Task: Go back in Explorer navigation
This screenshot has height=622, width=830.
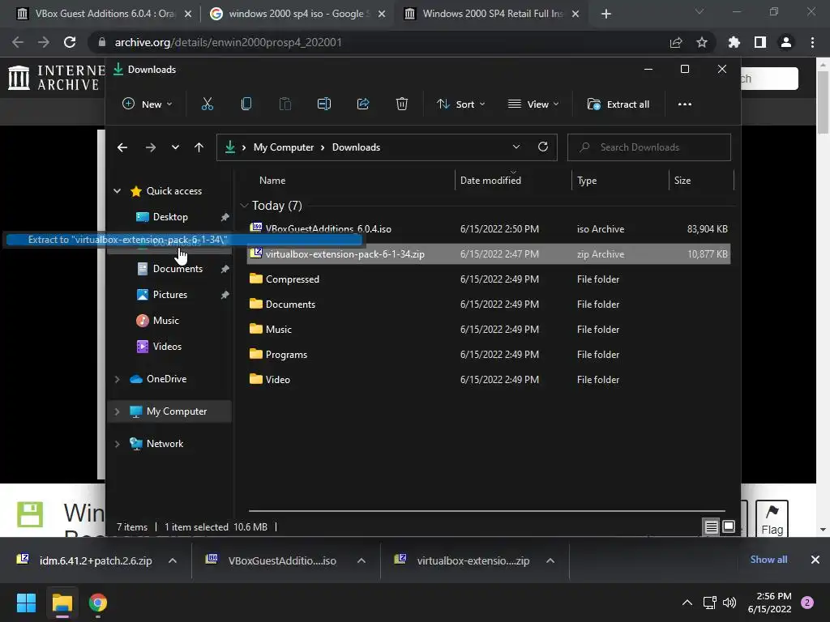Action: (122, 147)
